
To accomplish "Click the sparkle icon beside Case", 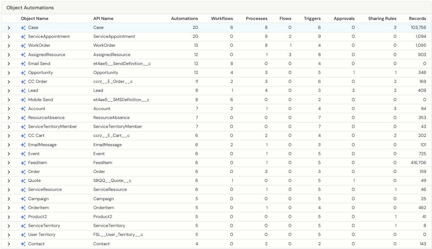I will pos(23,28).
